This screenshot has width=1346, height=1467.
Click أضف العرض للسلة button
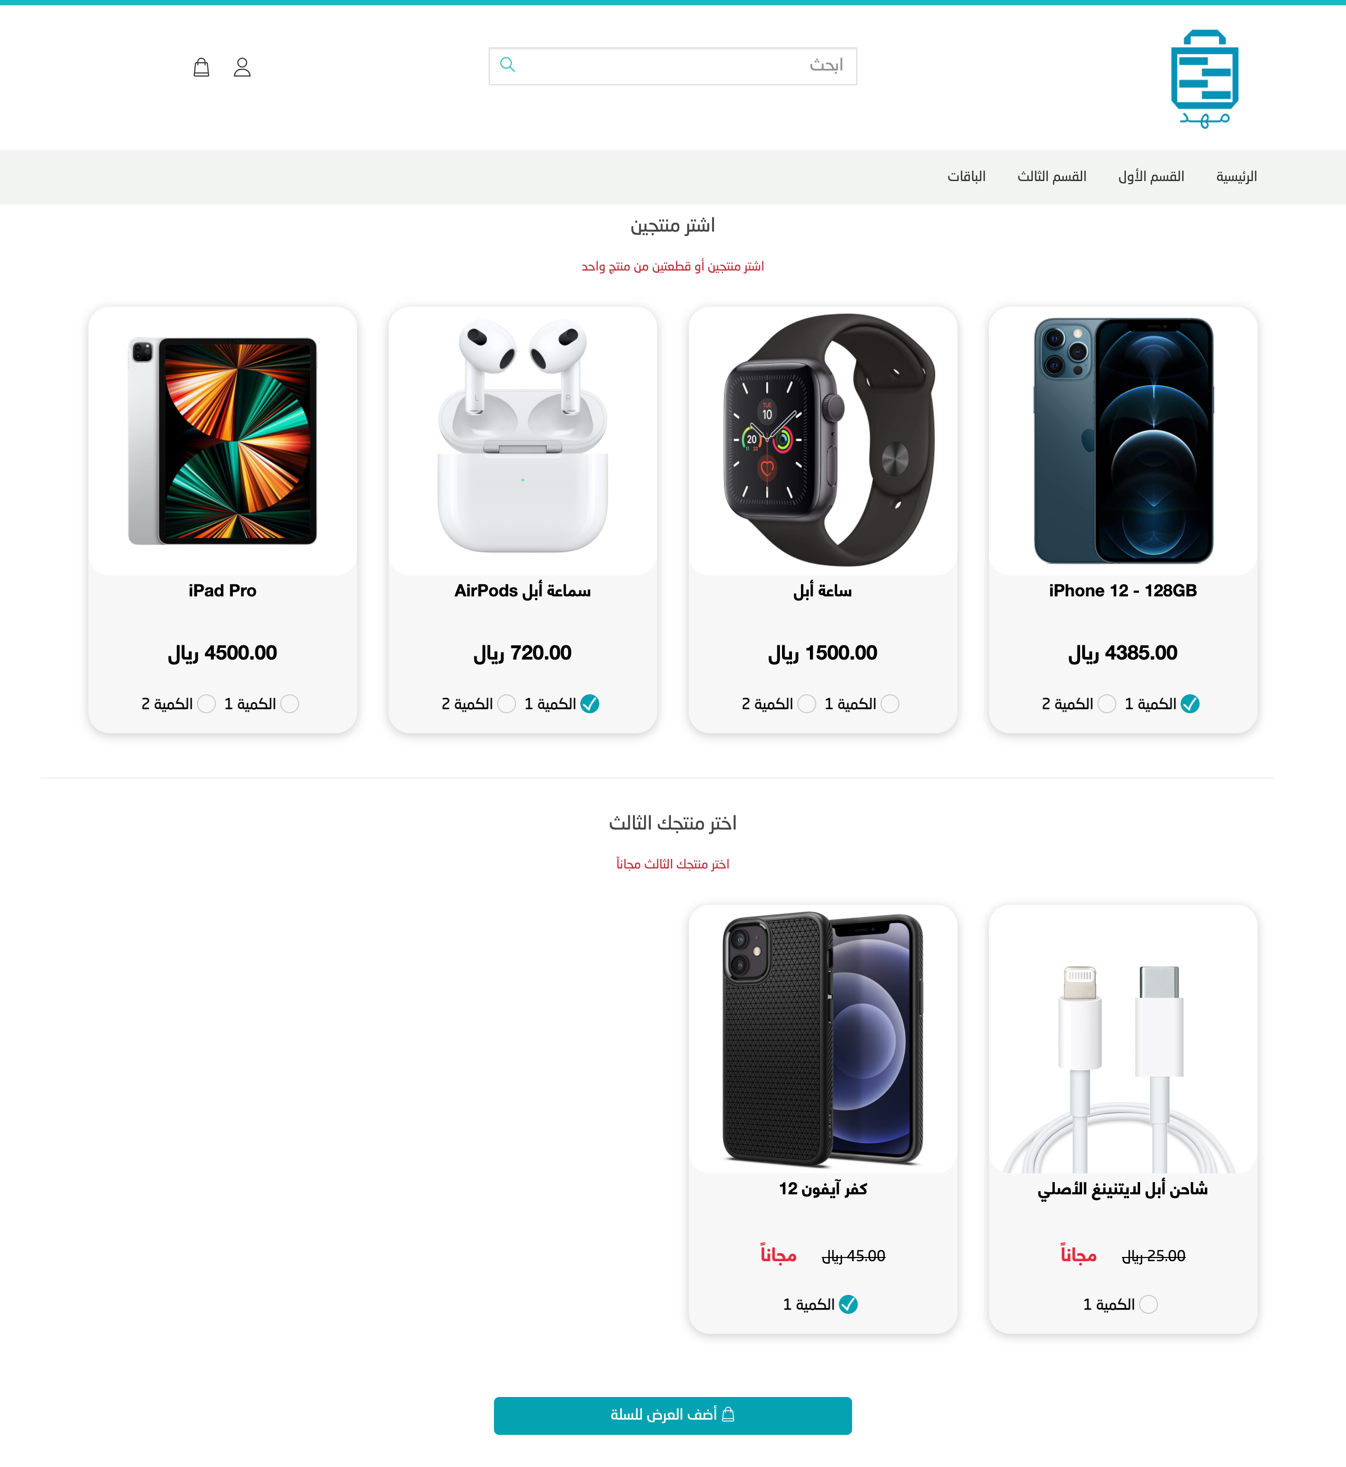click(x=673, y=1414)
